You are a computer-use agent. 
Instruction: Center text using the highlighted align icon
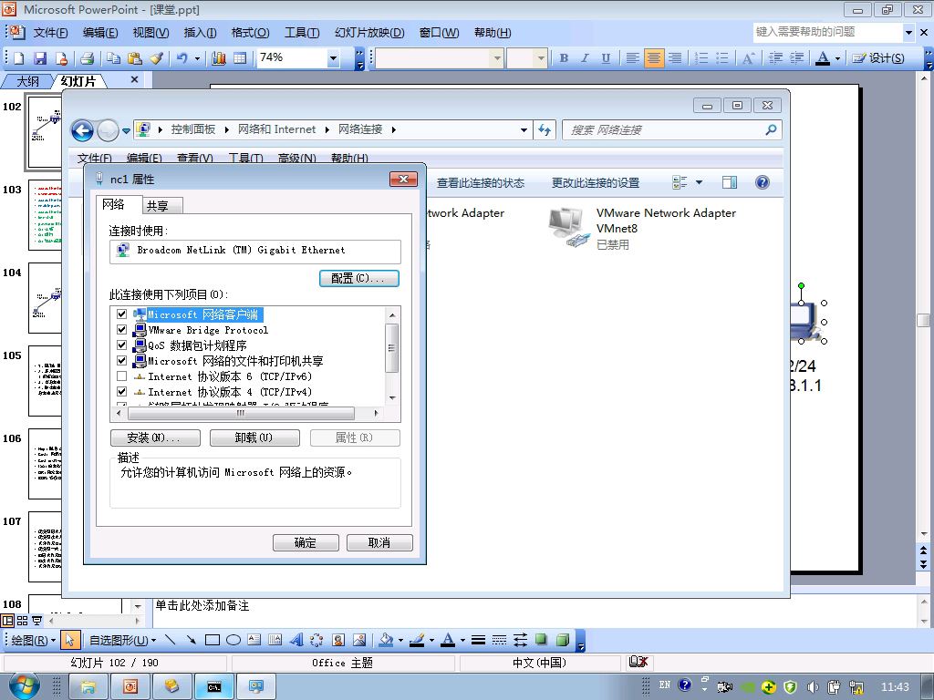pos(653,57)
